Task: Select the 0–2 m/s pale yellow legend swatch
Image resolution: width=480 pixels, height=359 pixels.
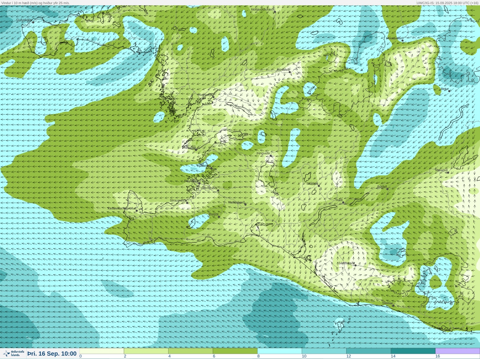Action: 102,351
